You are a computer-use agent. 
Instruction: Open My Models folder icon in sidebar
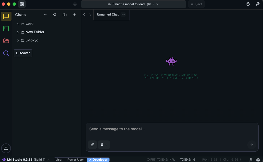(6, 41)
